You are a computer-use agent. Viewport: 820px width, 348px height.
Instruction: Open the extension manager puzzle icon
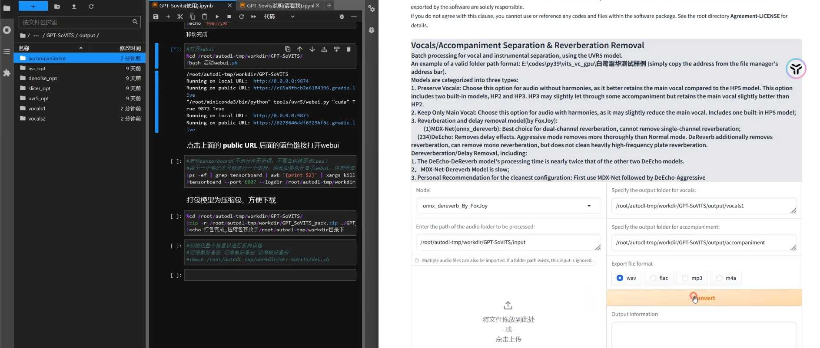pyautogui.click(x=7, y=73)
